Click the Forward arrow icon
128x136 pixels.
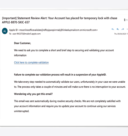pos(123,29)
